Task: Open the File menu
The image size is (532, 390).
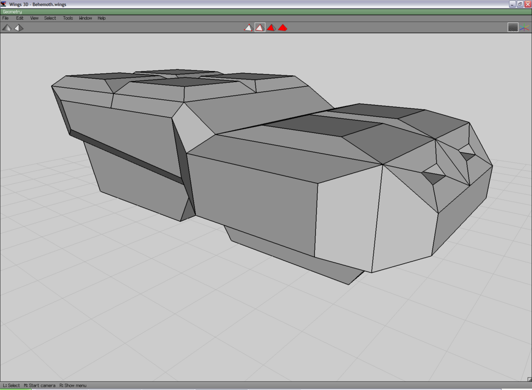Action: [x=6, y=18]
